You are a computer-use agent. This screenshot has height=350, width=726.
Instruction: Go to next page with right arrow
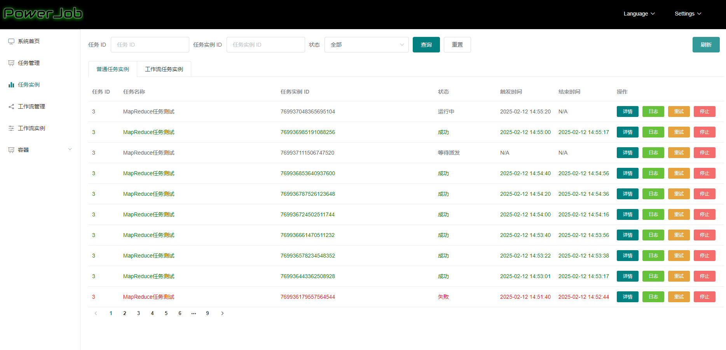(222, 313)
